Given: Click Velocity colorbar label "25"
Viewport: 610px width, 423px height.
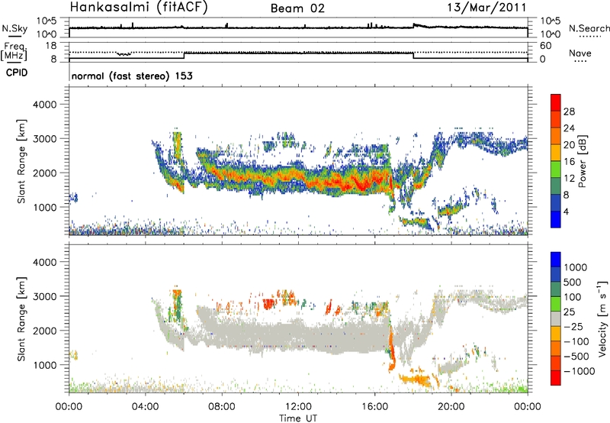Looking at the screenshot, I should (570, 312).
